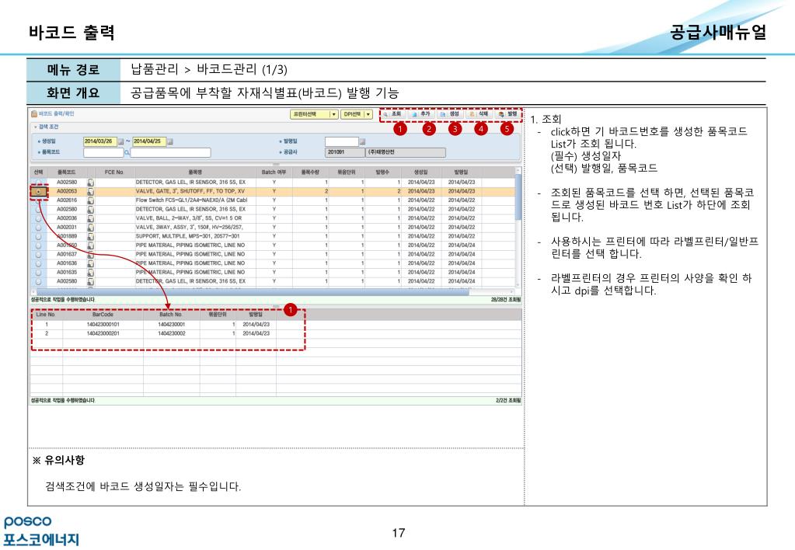
Task: Open the 발행일 search field calendar icon
Action: [x=362, y=141]
